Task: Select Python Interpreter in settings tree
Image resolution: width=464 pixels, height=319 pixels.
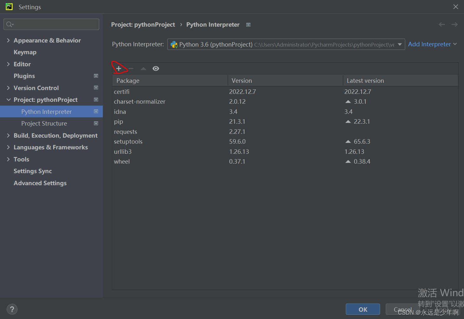Action: 51,112
